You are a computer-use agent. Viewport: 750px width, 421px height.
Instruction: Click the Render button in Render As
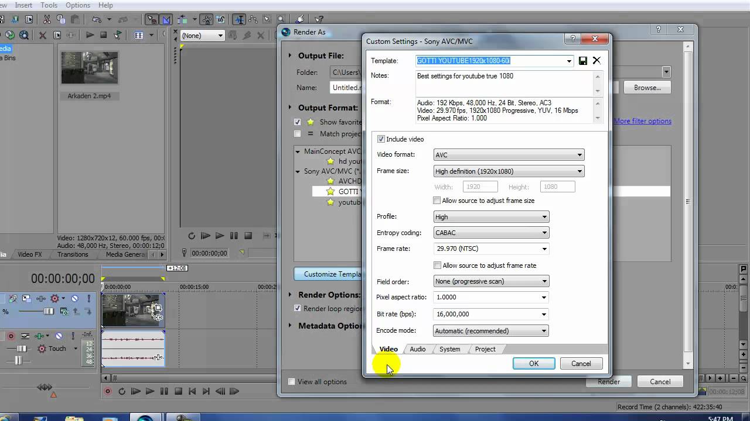pyautogui.click(x=609, y=382)
